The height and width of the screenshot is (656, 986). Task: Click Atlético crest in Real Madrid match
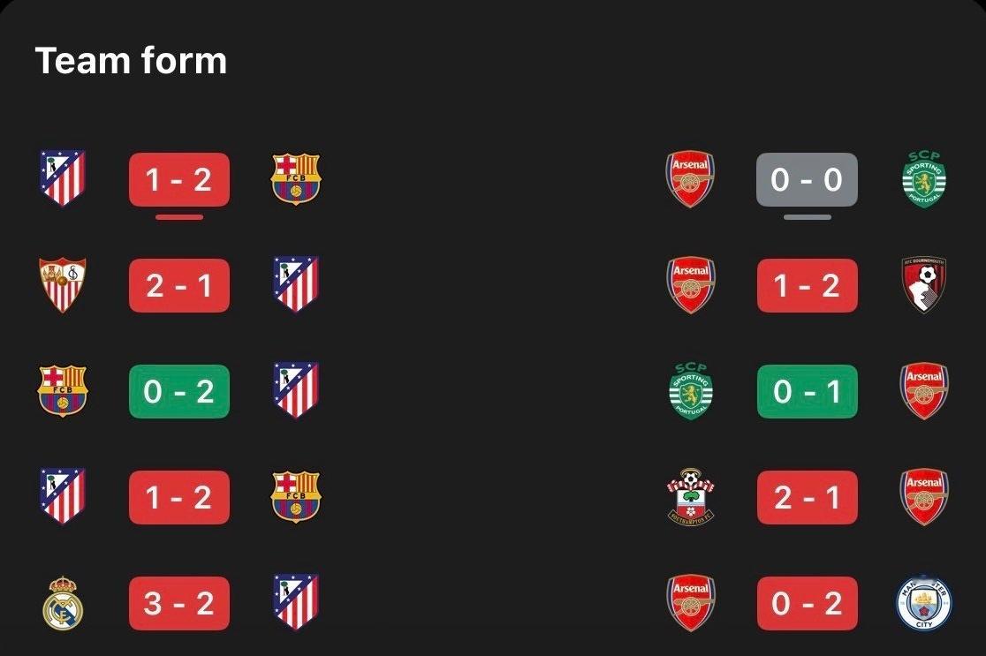[296, 602]
